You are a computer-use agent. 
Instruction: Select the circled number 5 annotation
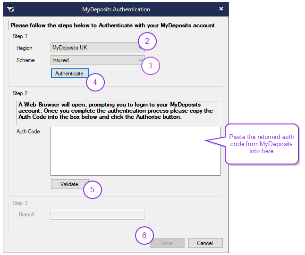tap(93, 189)
